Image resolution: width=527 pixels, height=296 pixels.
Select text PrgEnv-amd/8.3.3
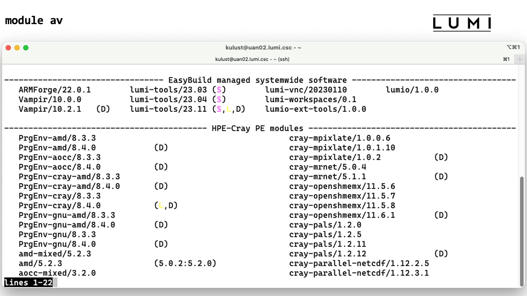coord(57,138)
